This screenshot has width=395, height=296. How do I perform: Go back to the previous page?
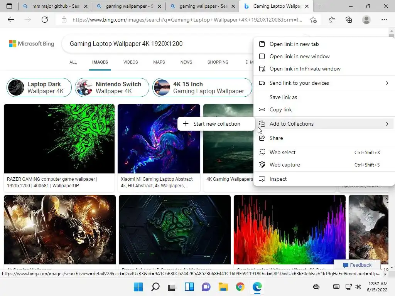[10, 20]
